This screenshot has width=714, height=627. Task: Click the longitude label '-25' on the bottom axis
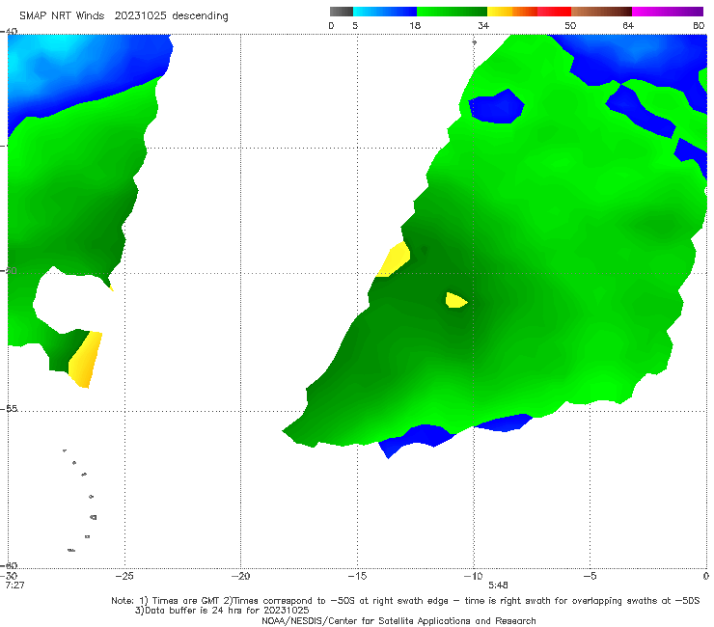124,576
